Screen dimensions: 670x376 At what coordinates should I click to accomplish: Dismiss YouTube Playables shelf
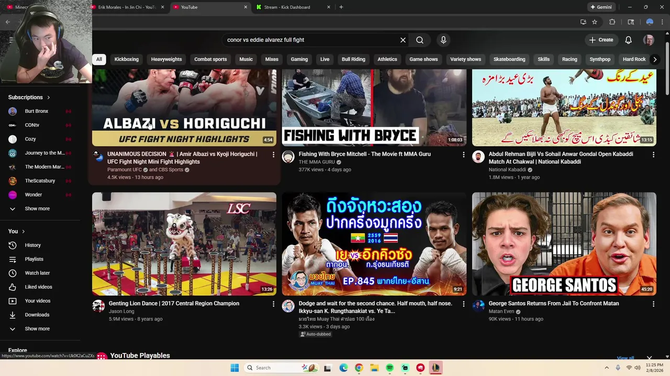tap(649, 358)
